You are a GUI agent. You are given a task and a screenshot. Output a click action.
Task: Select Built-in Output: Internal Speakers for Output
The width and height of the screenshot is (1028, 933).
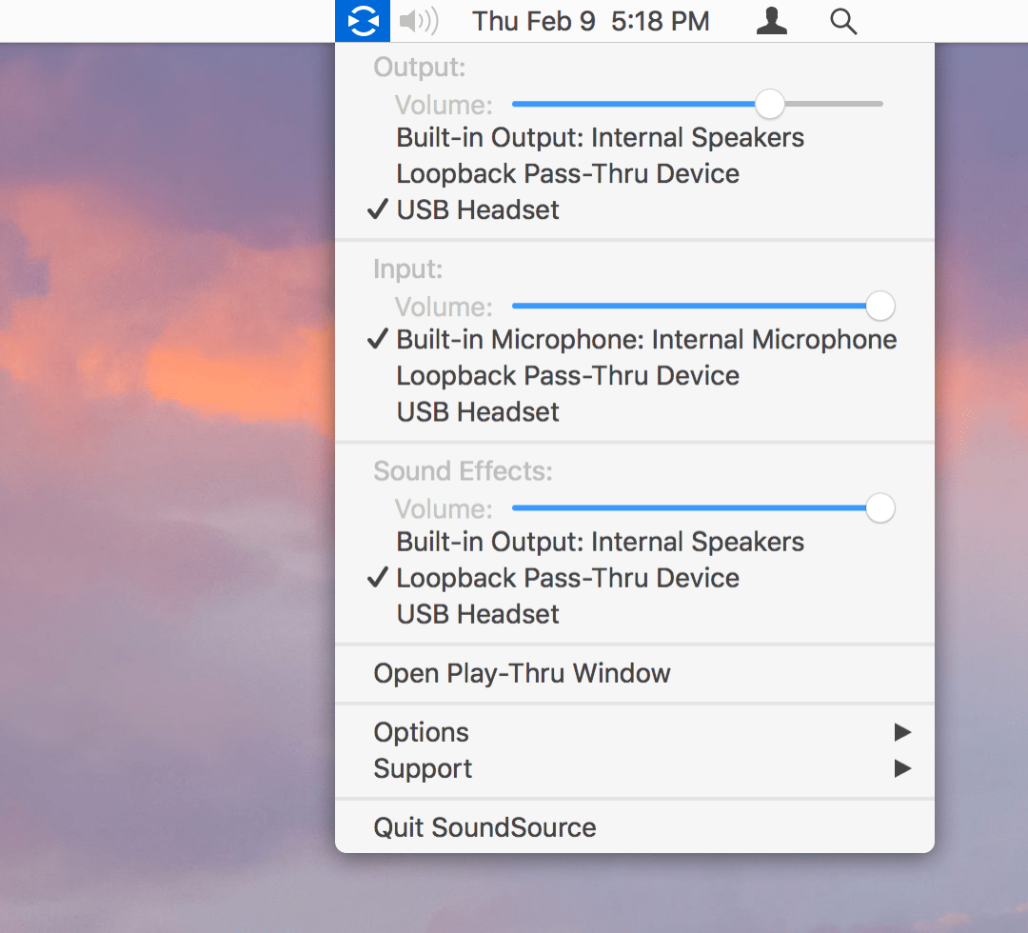(635, 138)
